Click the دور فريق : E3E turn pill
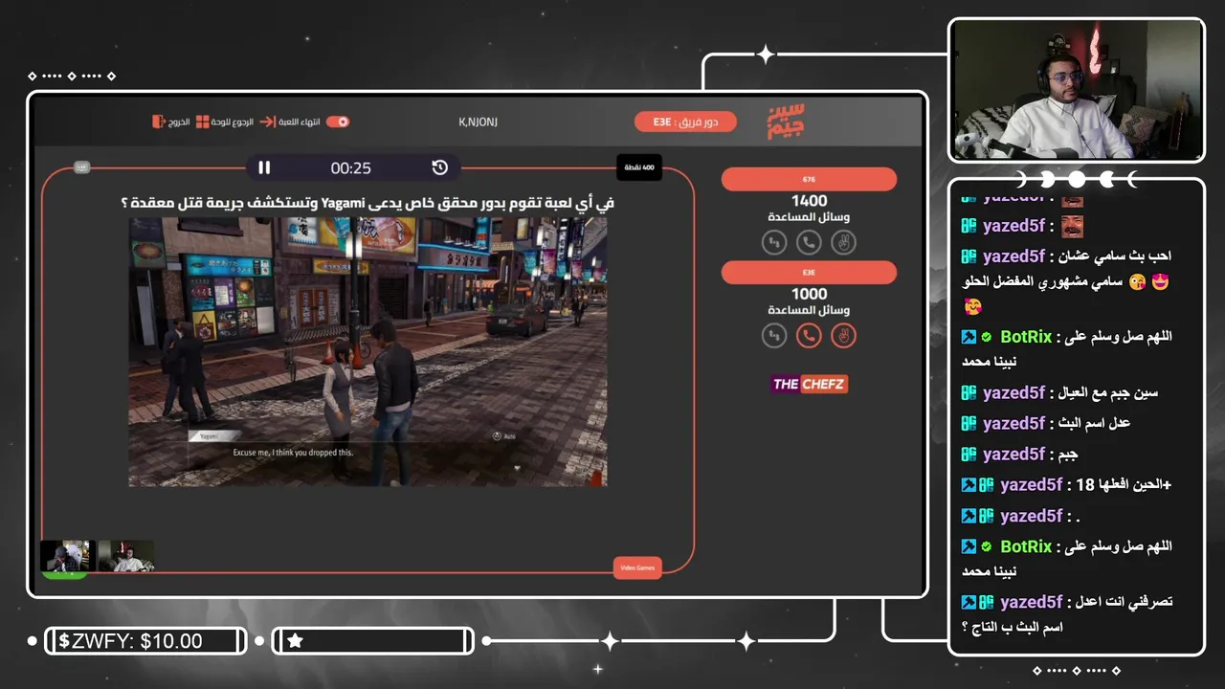The height and width of the screenshot is (689, 1225). tap(685, 122)
